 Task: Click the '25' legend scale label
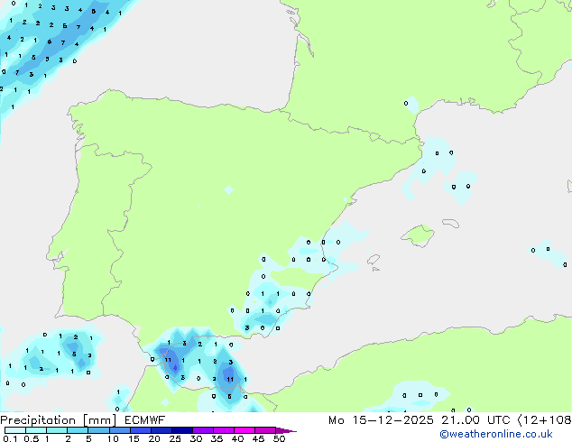[175, 438]
